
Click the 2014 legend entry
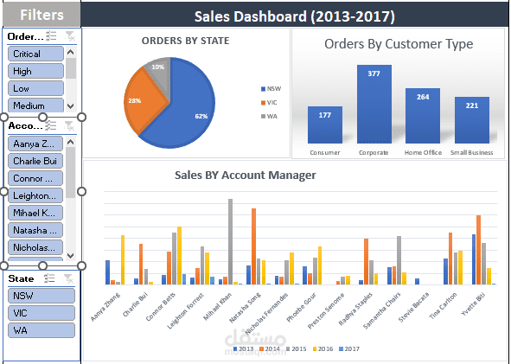270,348
